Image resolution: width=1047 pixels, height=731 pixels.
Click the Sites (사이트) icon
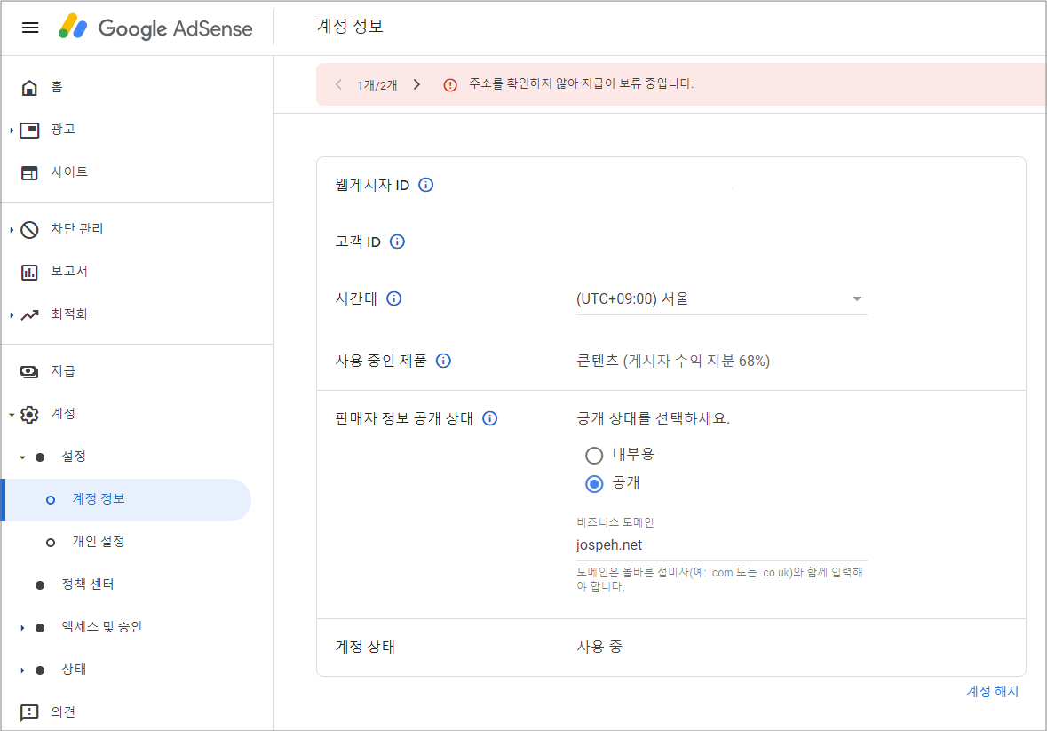(29, 172)
